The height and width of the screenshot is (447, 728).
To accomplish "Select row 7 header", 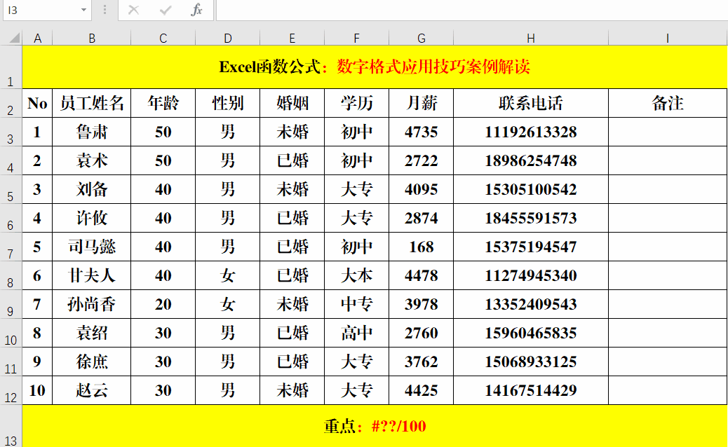I will tap(11, 247).
